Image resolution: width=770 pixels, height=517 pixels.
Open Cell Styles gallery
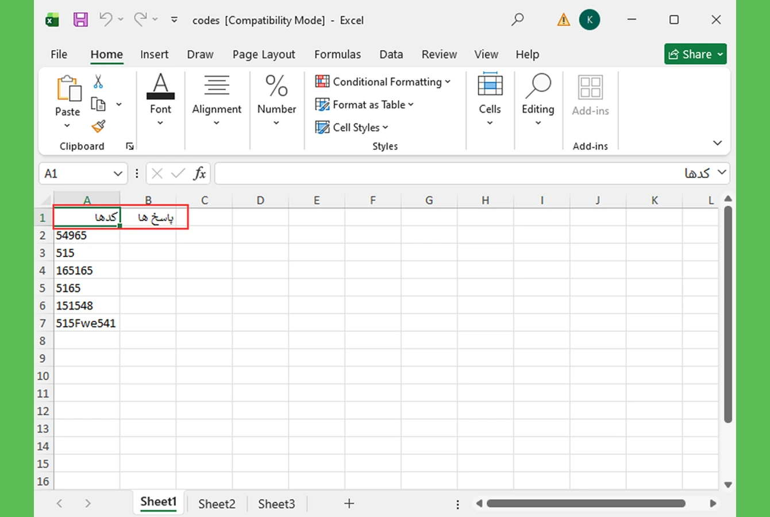352,128
